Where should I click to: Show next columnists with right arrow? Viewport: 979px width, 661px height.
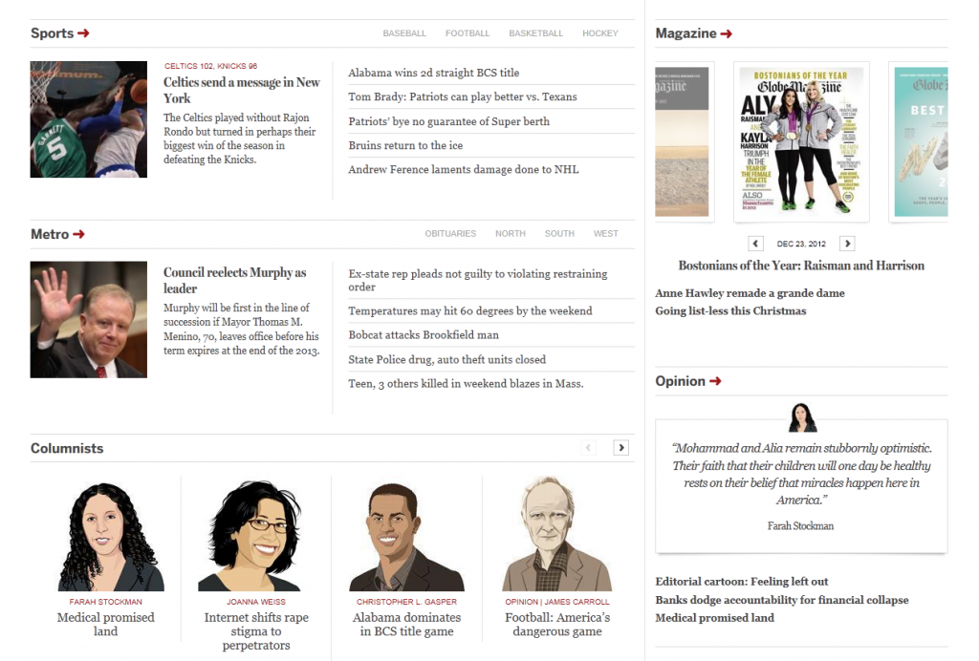point(620,447)
